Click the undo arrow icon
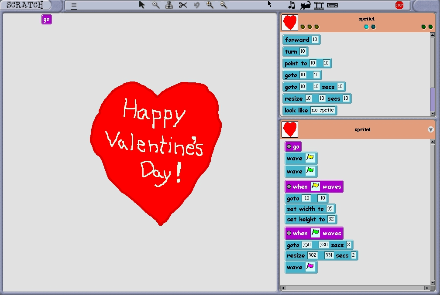Screen dimensions: 440x295 coord(196,5)
